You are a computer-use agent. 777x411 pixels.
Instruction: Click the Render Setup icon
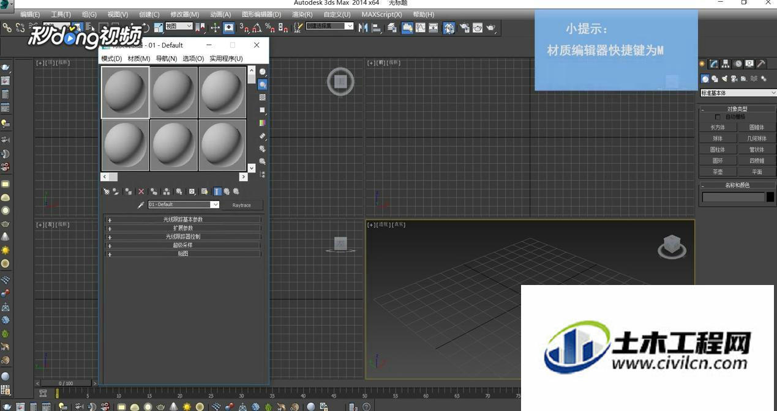[x=464, y=28]
